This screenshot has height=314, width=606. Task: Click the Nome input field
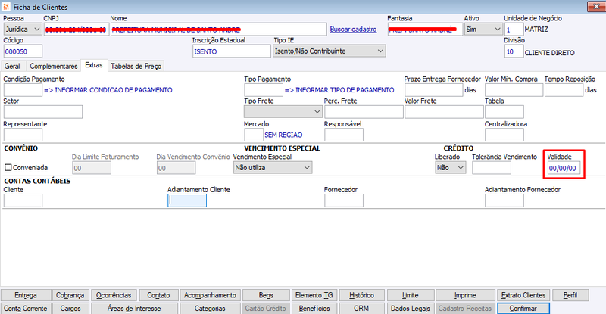[x=219, y=30]
